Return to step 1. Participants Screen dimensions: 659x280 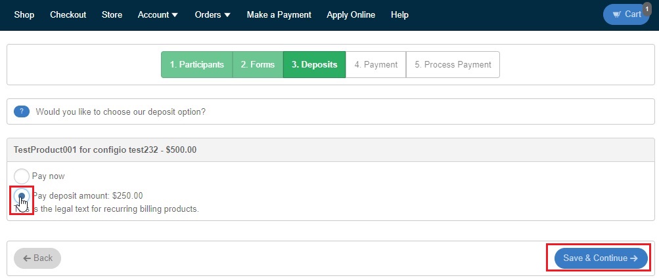pyautogui.click(x=196, y=64)
